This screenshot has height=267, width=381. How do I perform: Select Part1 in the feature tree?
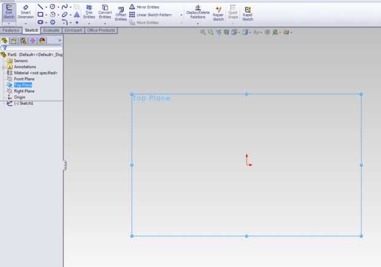coord(31,55)
